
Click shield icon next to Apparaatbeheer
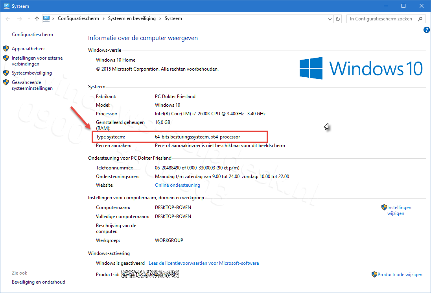click(6, 49)
